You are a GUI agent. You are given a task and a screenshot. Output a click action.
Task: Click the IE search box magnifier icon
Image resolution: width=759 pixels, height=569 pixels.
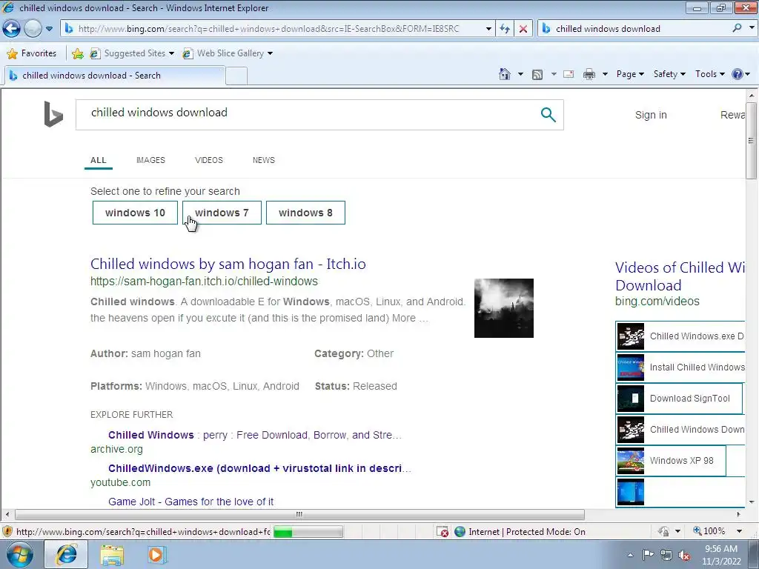coord(737,28)
